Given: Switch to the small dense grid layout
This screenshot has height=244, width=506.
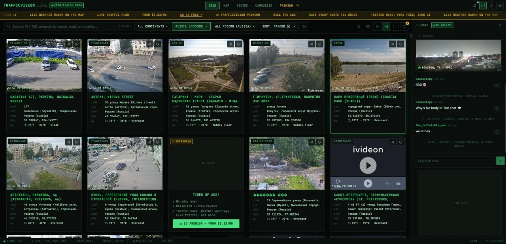Looking at the screenshot, I should coord(378,26).
